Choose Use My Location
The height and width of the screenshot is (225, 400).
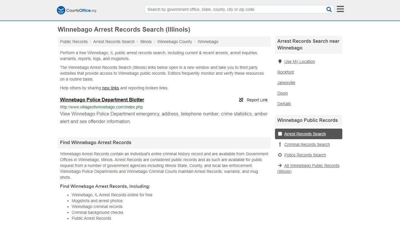(300, 62)
